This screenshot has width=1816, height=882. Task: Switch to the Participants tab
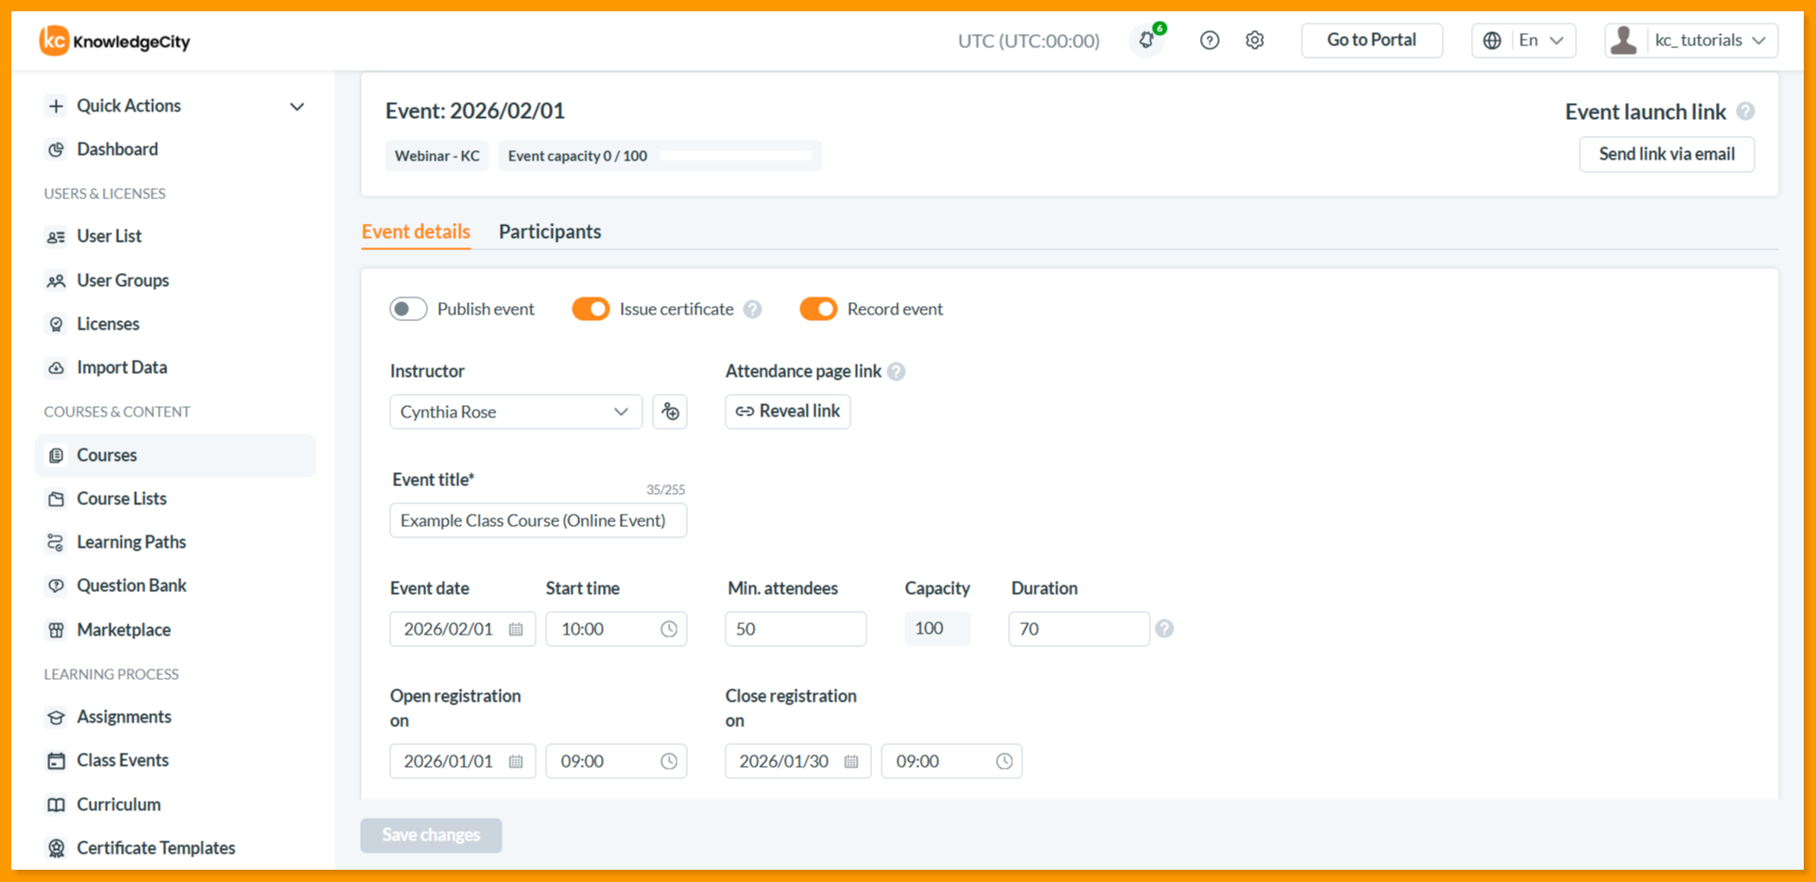point(550,231)
